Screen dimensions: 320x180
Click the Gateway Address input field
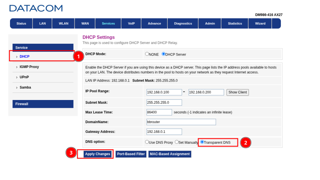click(164, 132)
